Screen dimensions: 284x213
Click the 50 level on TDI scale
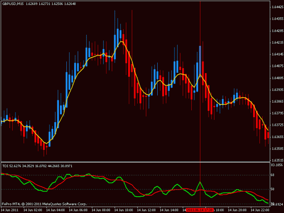272,189
